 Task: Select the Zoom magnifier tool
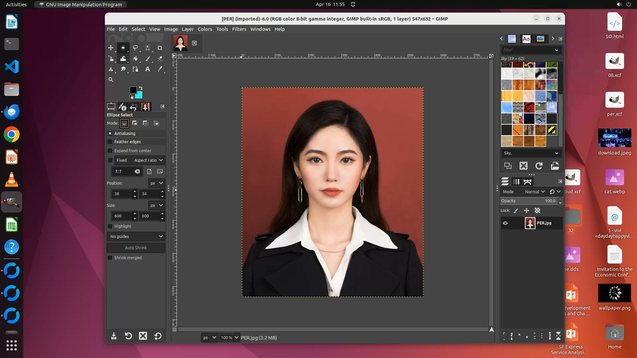[111, 80]
